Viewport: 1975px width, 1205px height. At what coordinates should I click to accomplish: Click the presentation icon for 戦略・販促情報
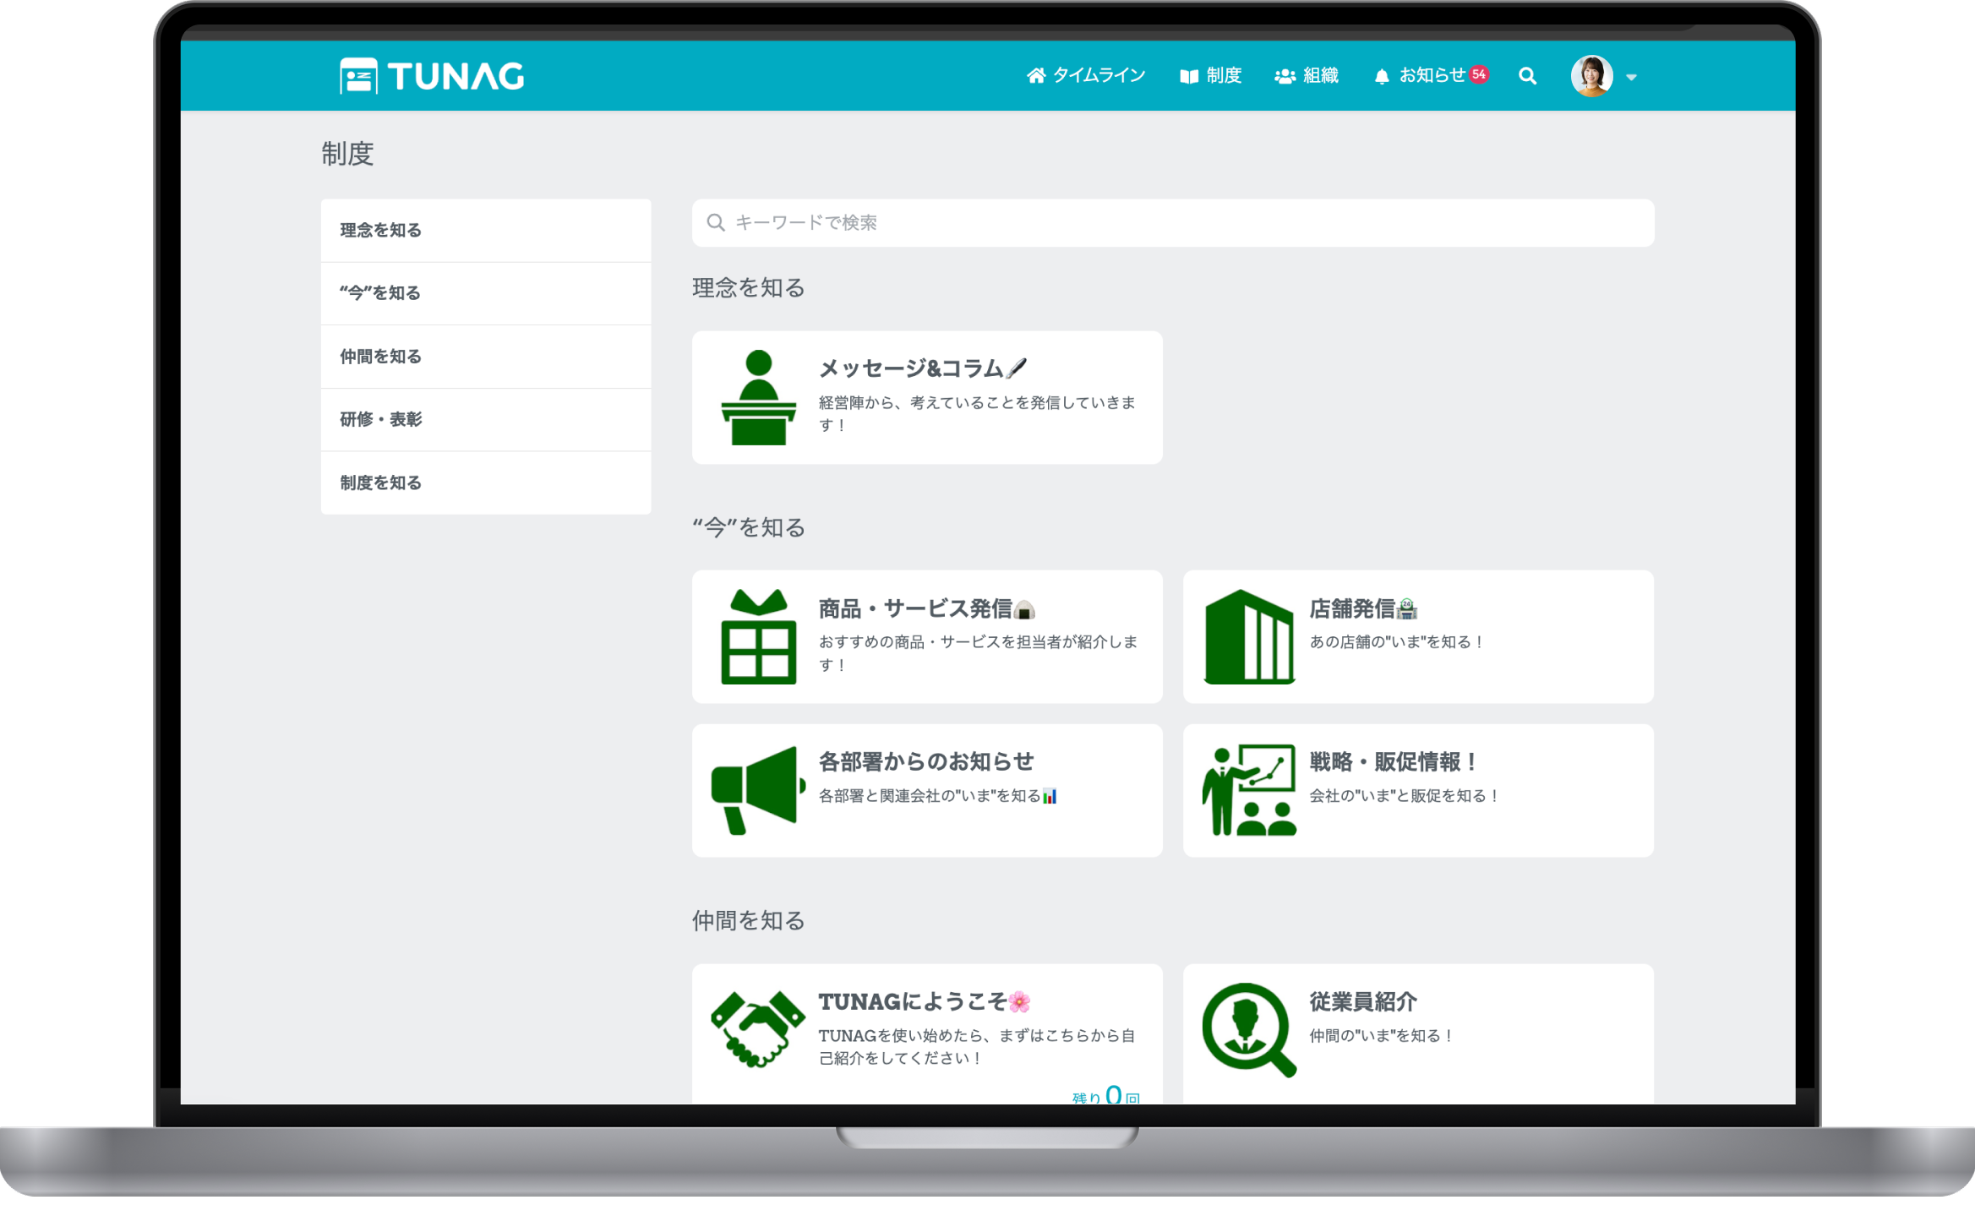1249,790
